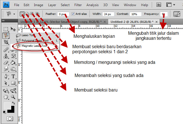Switch to the Untitled-2 document tab

pos(132,22)
